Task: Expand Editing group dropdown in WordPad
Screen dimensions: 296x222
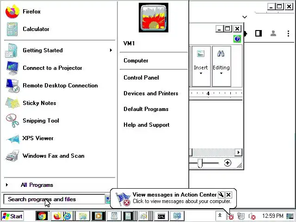Action: (221, 66)
